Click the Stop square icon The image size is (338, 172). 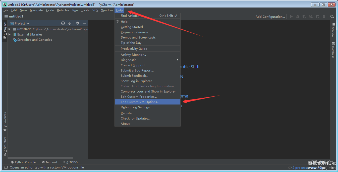click(324, 16)
